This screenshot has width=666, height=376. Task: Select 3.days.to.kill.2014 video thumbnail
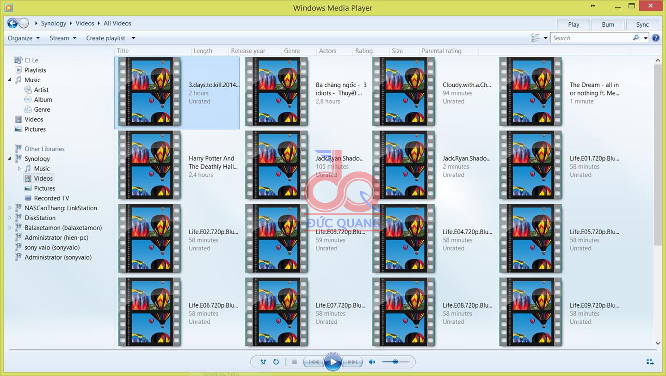(149, 91)
